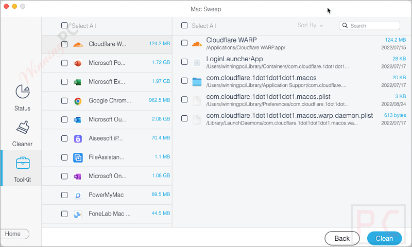The image size is (412, 247).
Task: Click the 1.97 GB size value
Action: (x=161, y=81)
